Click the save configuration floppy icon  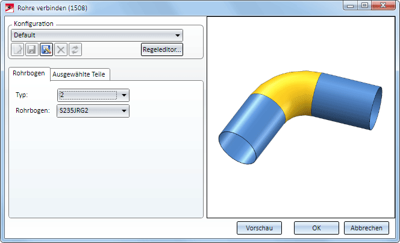point(32,49)
